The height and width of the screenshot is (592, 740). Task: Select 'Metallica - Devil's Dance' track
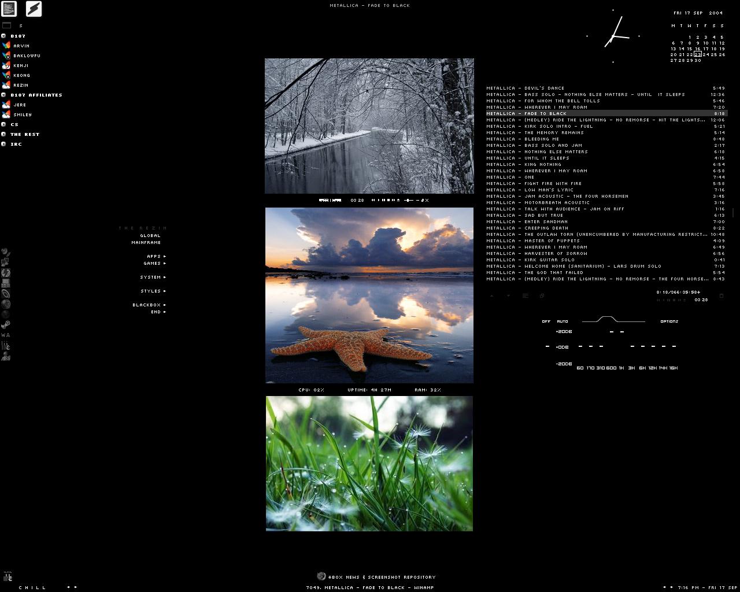click(x=605, y=88)
